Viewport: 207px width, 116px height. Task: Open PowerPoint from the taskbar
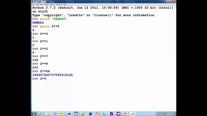click(97, 114)
